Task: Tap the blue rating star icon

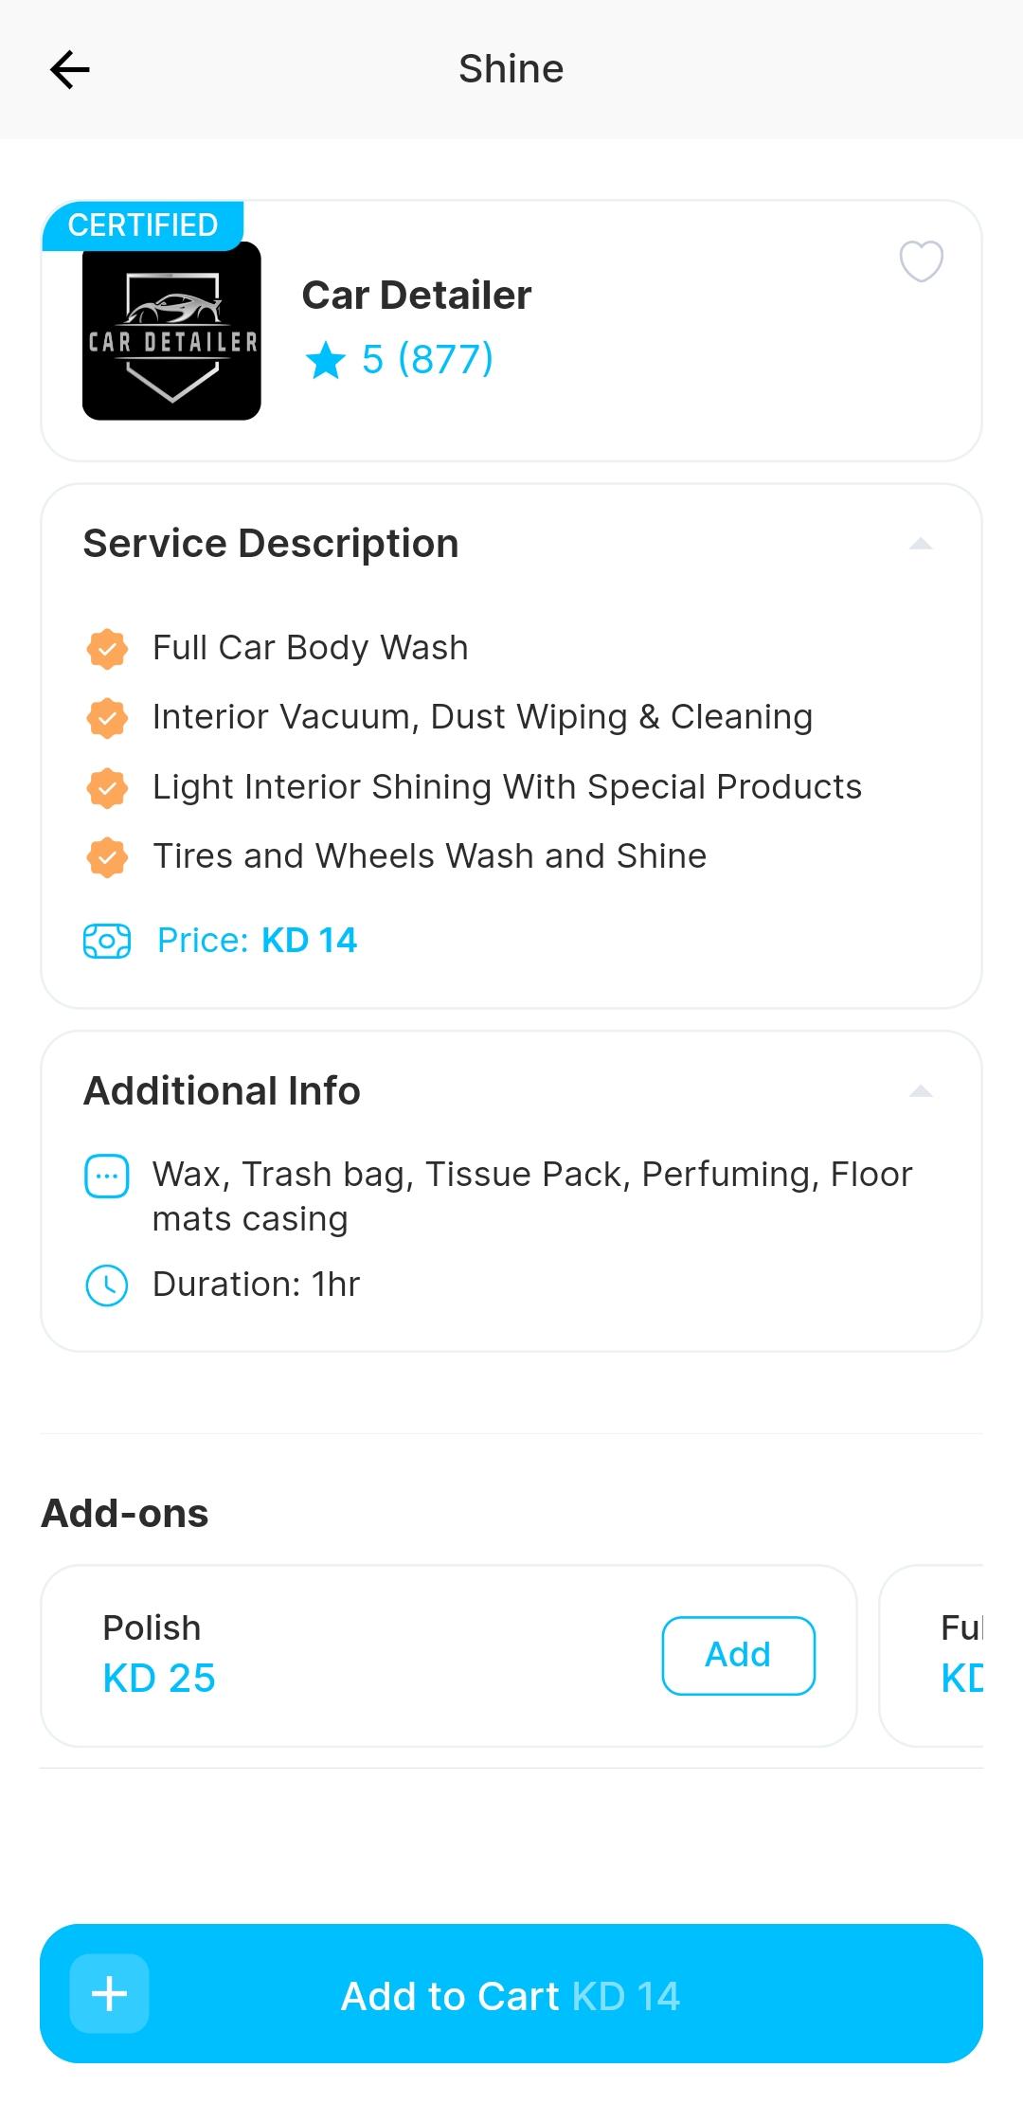Action: (x=326, y=360)
